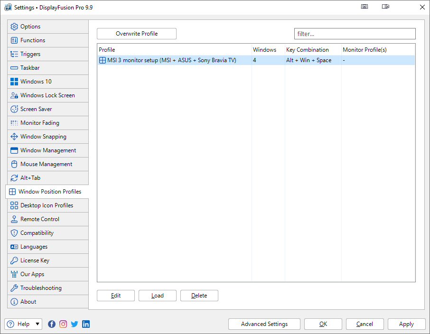
Task: Expand the Help dropdown arrow
Action: pyautogui.click(x=37, y=324)
